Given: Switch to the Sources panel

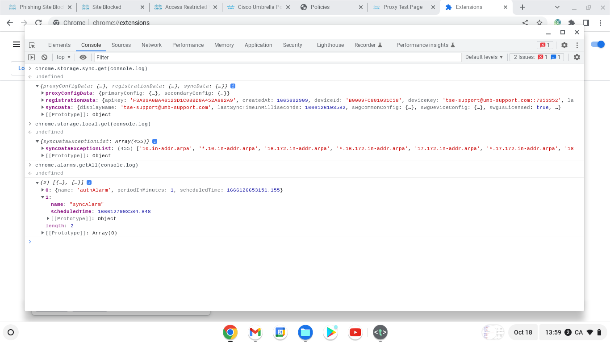Looking at the screenshot, I should pos(121,45).
